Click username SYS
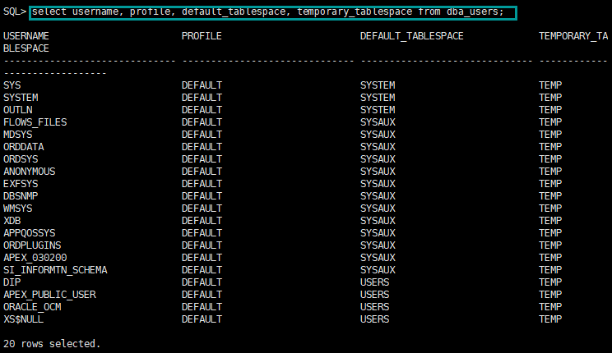 click(12, 85)
